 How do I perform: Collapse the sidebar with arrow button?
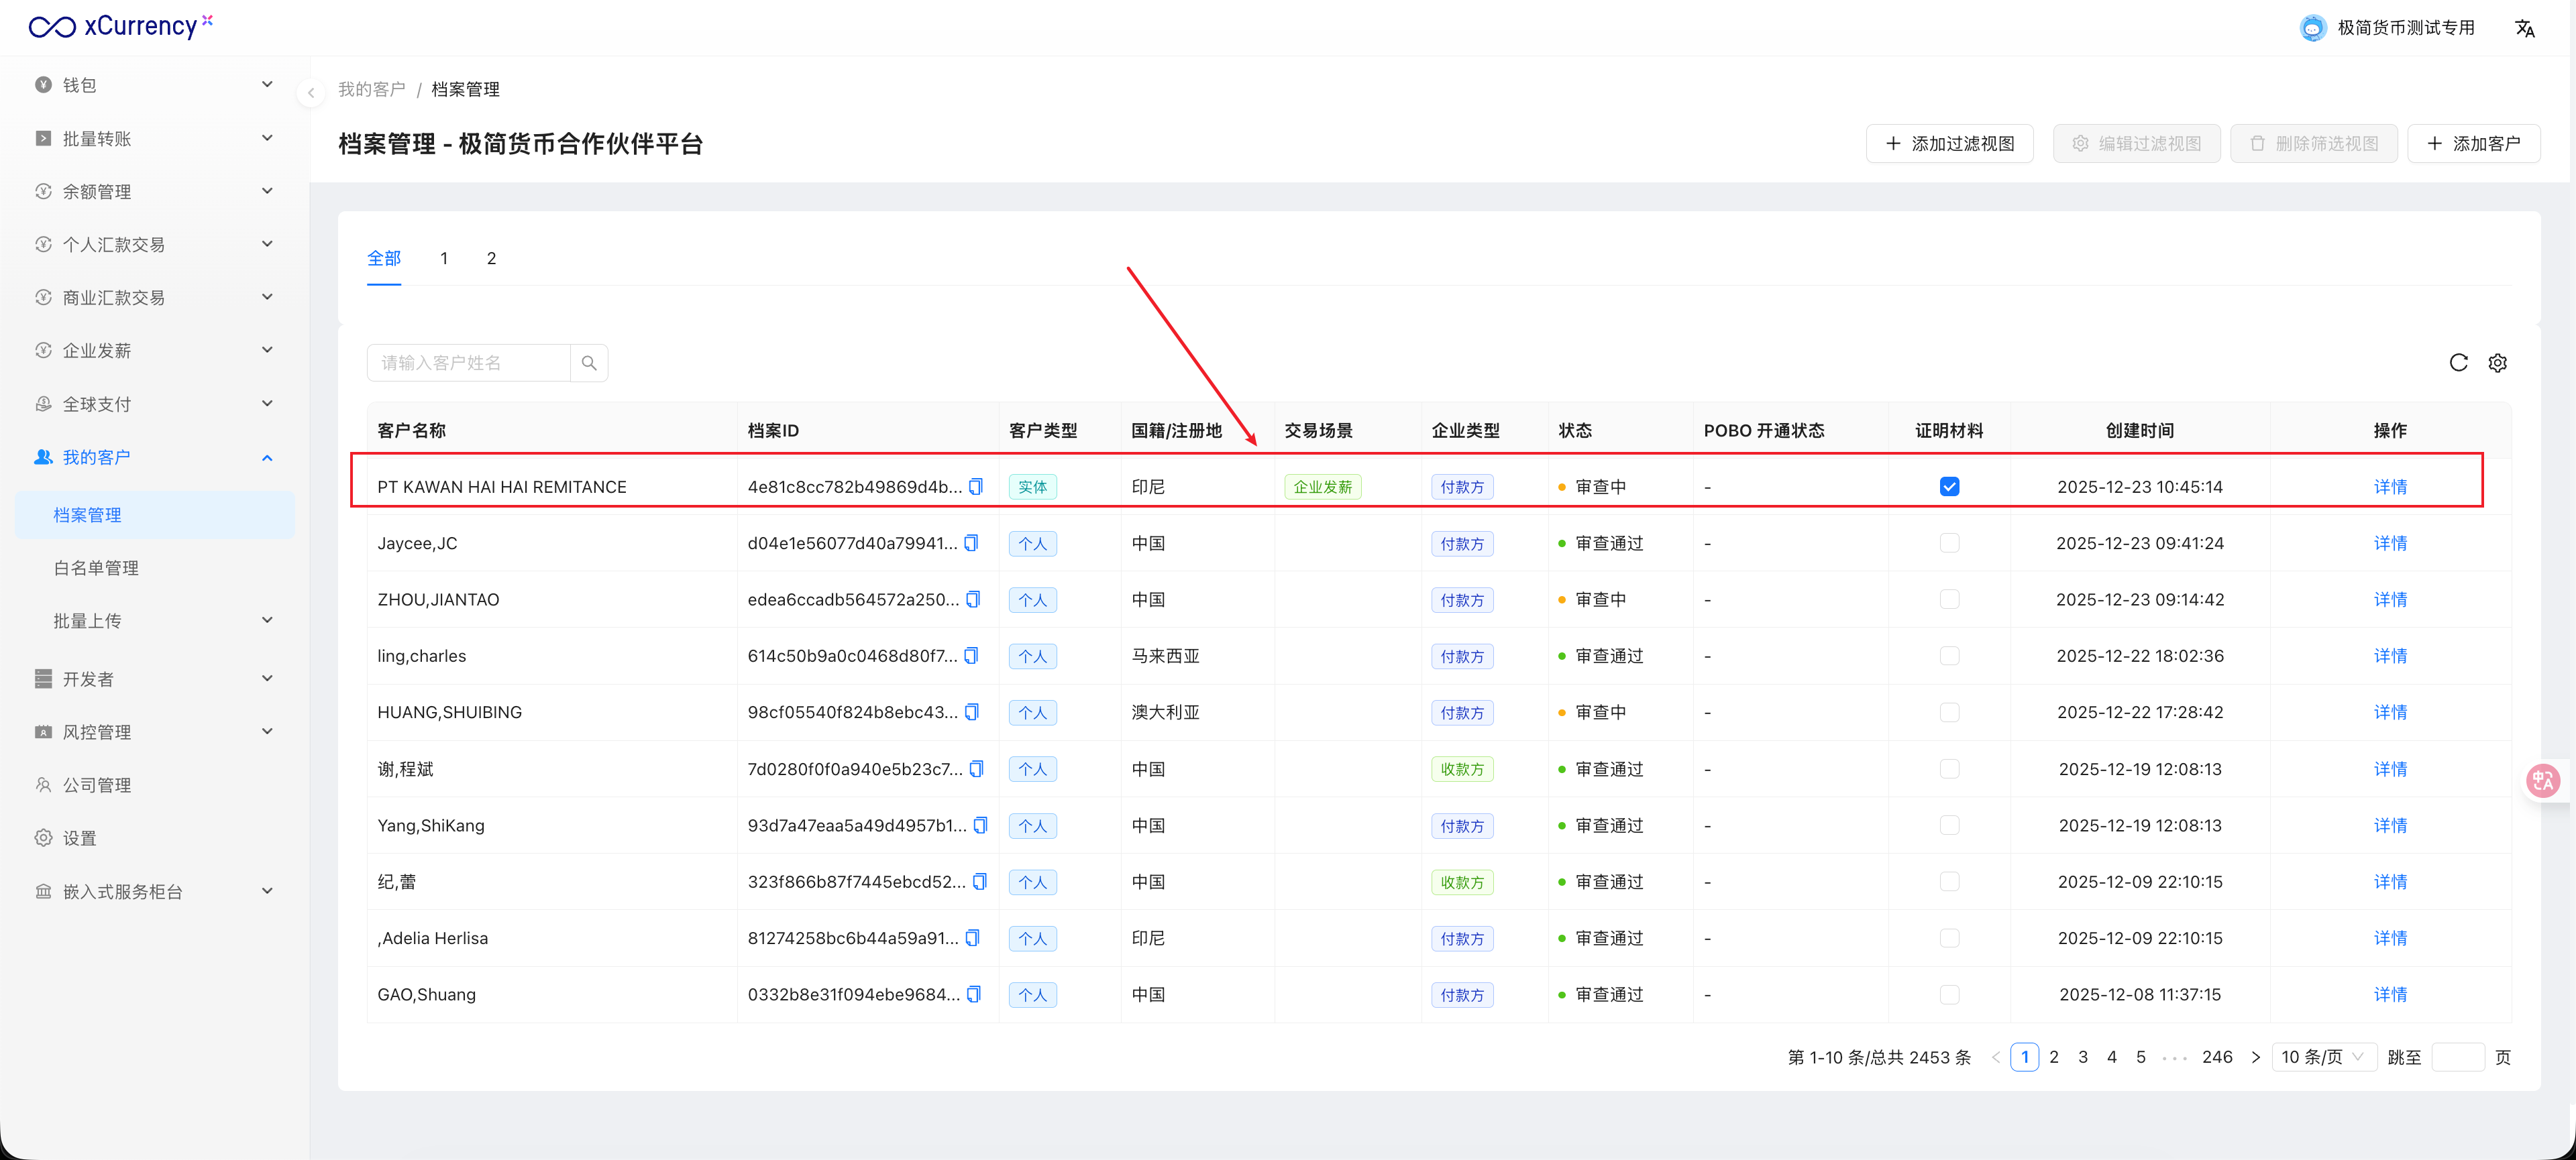tap(311, 93)
